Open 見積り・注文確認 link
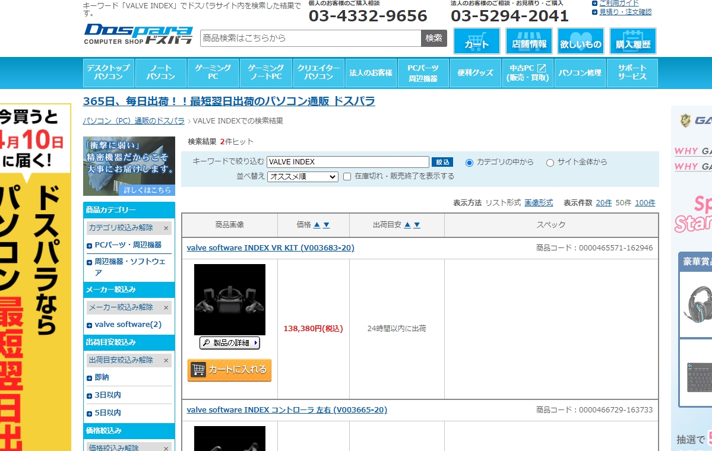The width and height of the screenshot is (712, 451). pos(625,12)
